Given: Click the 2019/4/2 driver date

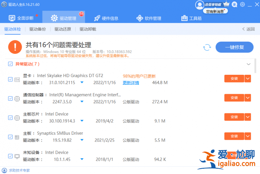Looking at the screenshot, I should (x=104, y=121).
